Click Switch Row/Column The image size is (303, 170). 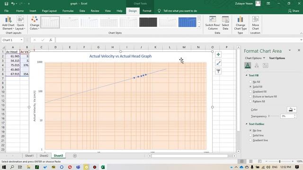click(213, 23)
